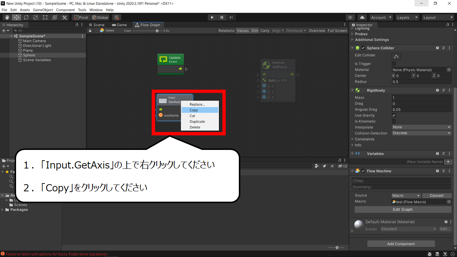
Task: Collapse Sphere Collider component
Action: [352, 48]
